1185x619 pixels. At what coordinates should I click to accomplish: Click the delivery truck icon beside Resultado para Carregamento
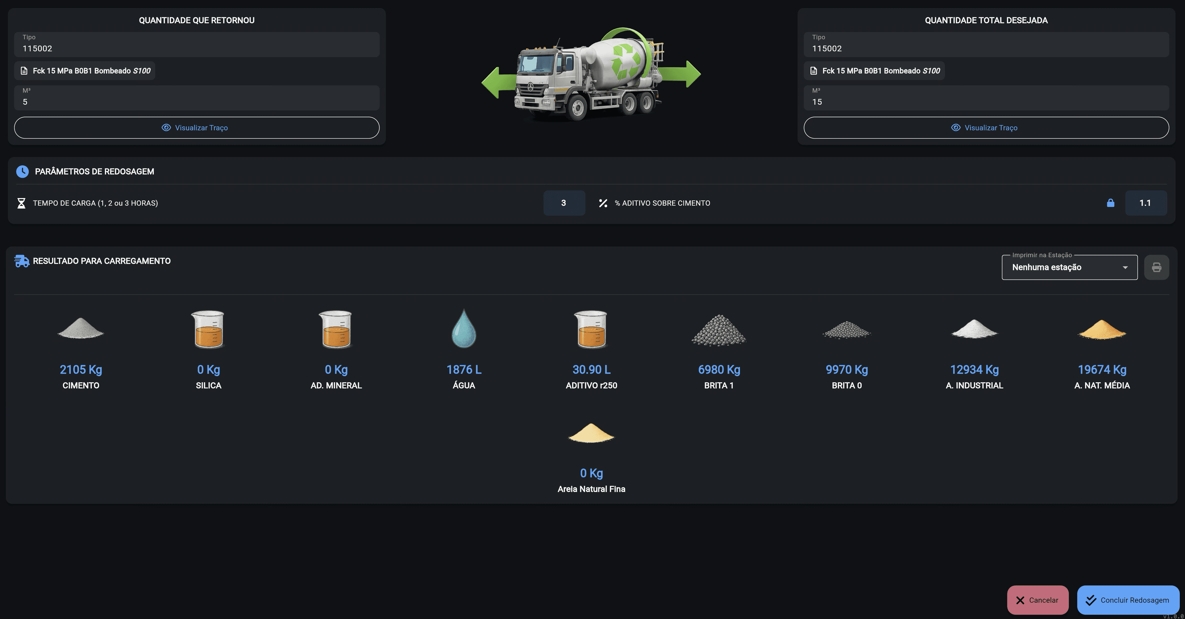click(22, 261)
